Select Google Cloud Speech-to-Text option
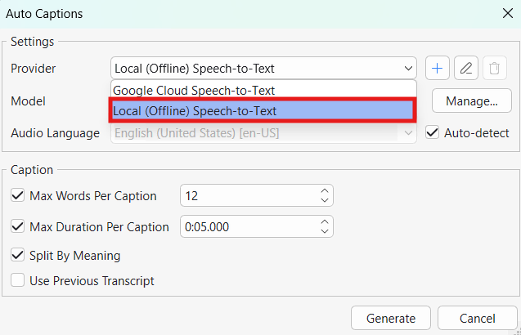This screenshot has width=521, height=335. [x=263, y=90]
